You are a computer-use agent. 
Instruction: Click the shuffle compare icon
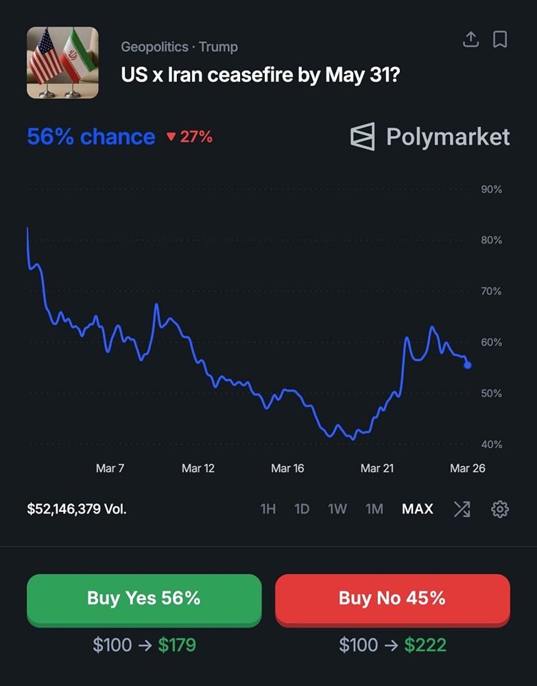[x=462, y=509]
